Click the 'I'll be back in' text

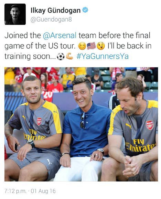tap(130, 46)
